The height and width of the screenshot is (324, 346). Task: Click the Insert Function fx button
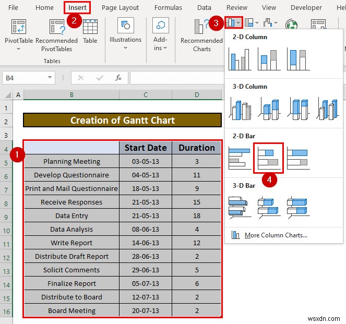click(118, 78)
